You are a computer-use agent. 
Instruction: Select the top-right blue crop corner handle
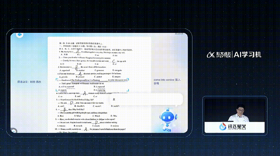point(127,78)
